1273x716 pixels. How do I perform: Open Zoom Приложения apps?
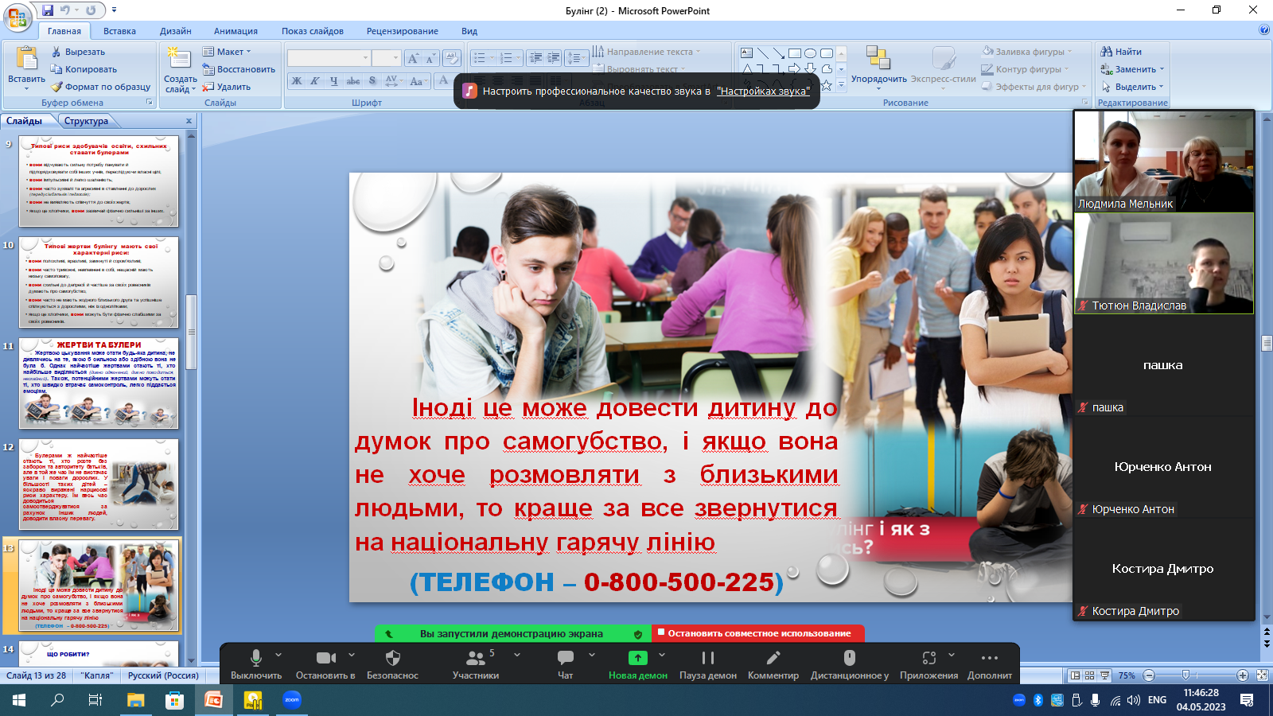pos(929,664)
